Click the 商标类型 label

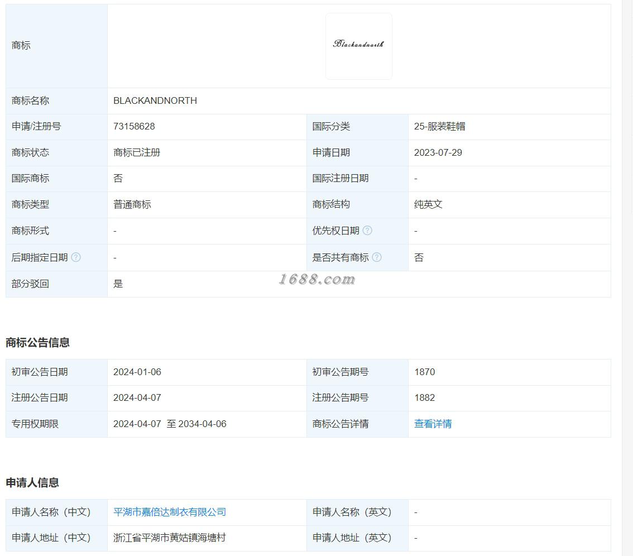[30, 204]
